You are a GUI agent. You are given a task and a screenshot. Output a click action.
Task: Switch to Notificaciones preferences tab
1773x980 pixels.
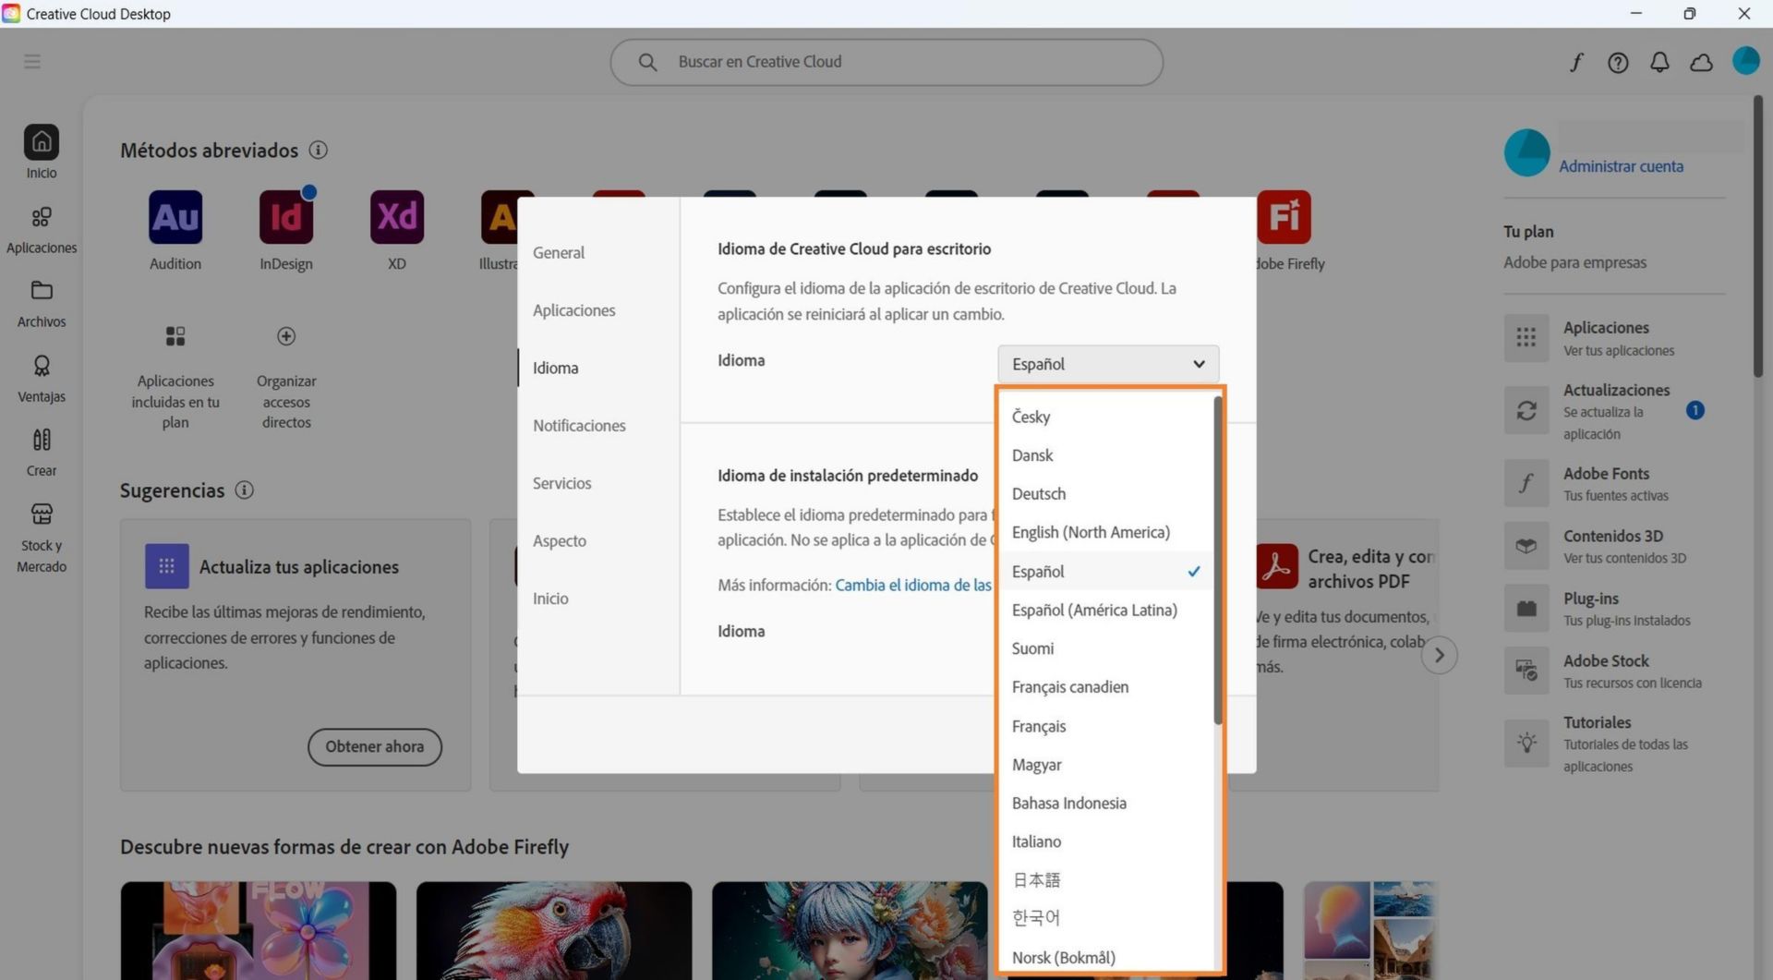pyautogui.click(x=579, y=426)
